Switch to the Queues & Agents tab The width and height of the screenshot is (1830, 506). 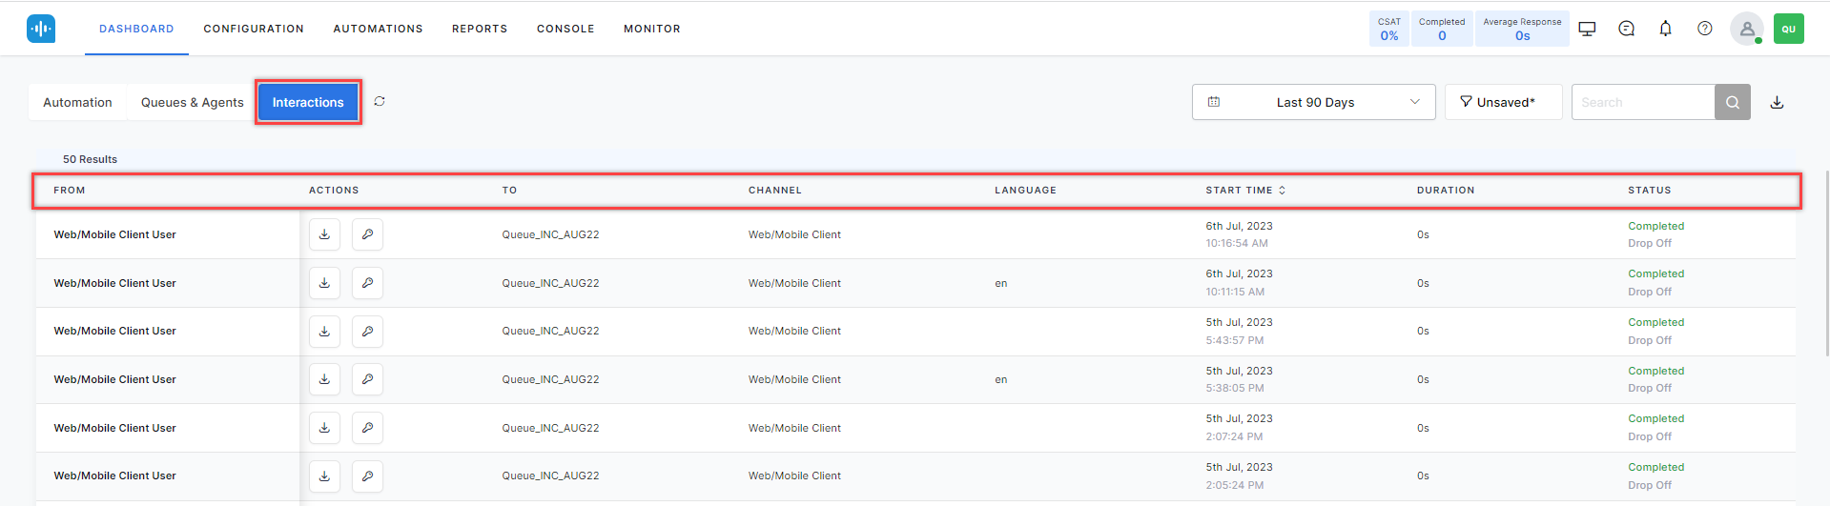[192, 102]
